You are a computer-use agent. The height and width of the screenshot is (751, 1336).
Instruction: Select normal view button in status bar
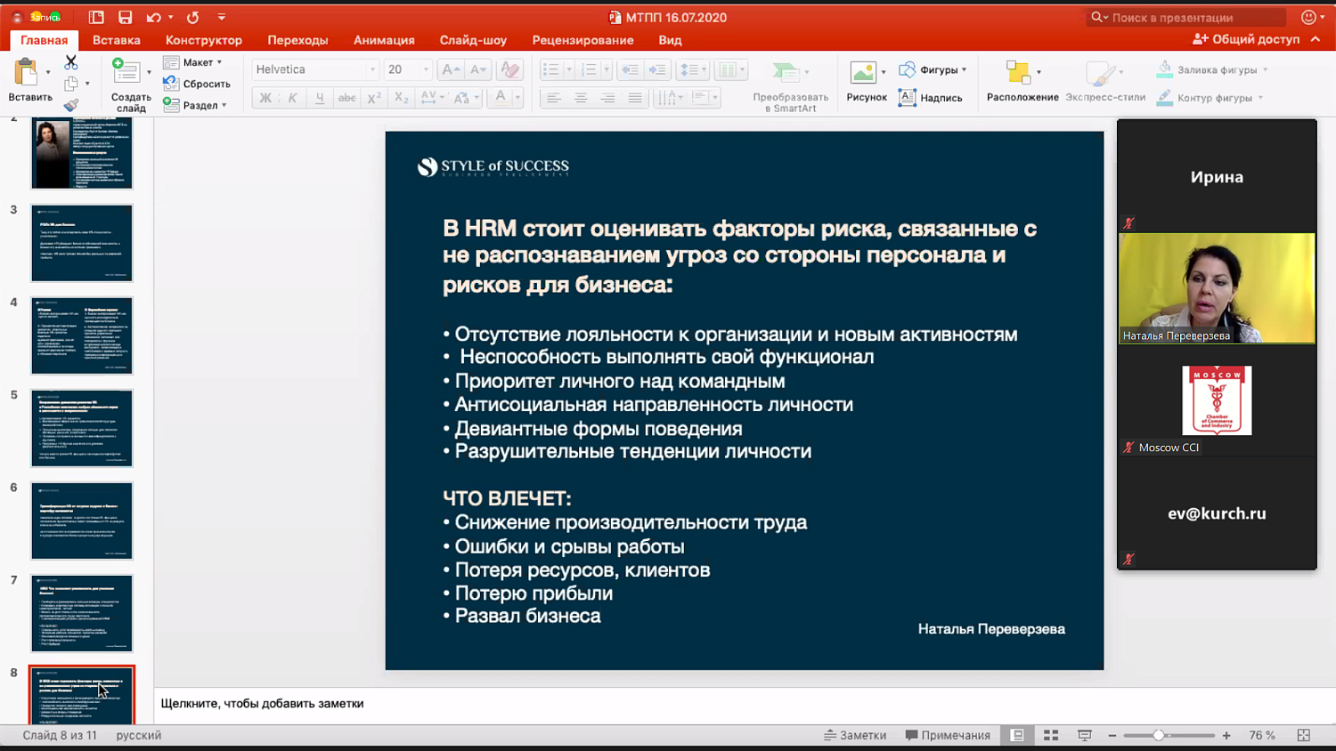coord(1017,735)
